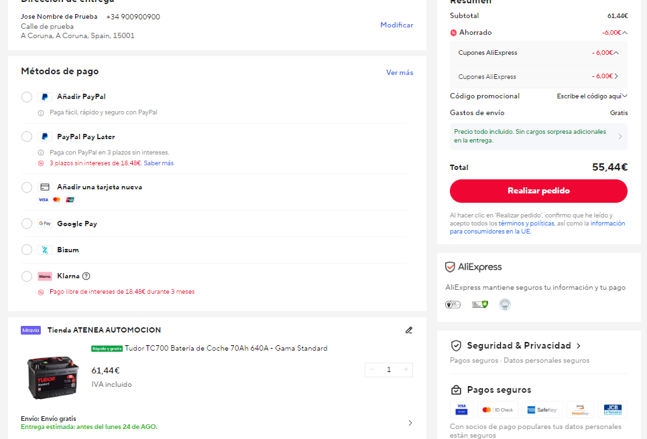
Task: Click the PayPal logo next to Añadir PayPal
Action: click(45, 97)
